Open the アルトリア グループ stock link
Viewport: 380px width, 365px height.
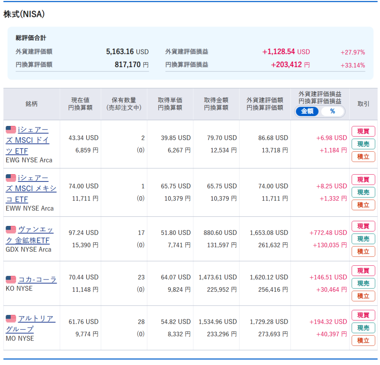pos(36,319)
